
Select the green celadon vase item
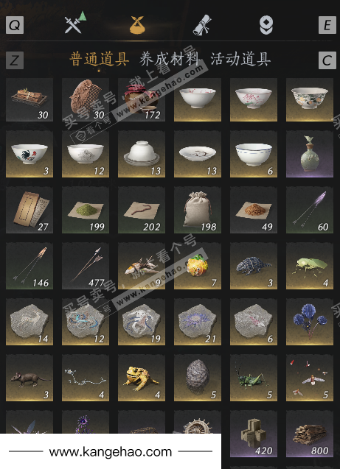[x=310, y=154]
